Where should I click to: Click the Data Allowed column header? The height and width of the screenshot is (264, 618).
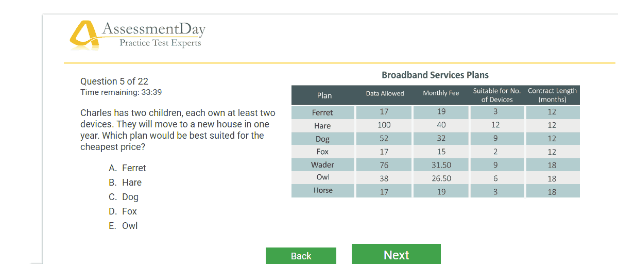click(385, 94)
